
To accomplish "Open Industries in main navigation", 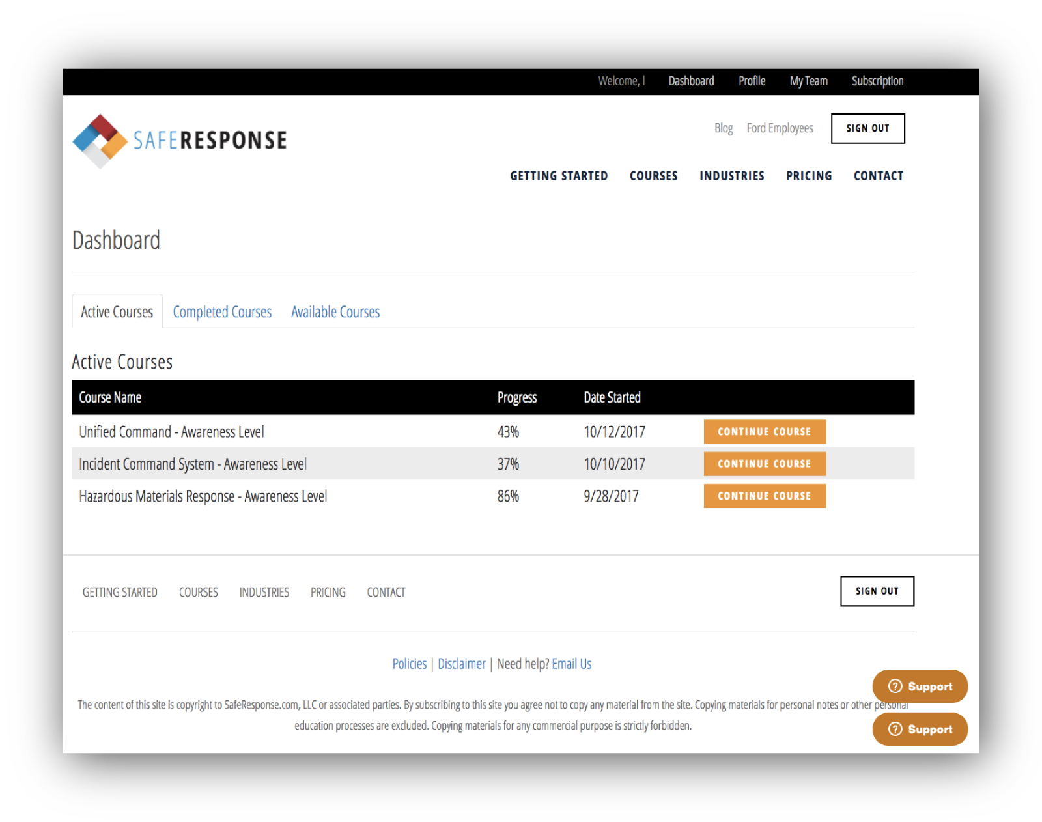I will point(731,176).
